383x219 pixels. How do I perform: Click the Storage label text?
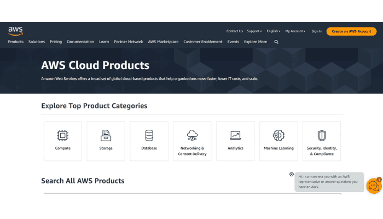click(x=106, y=148)
